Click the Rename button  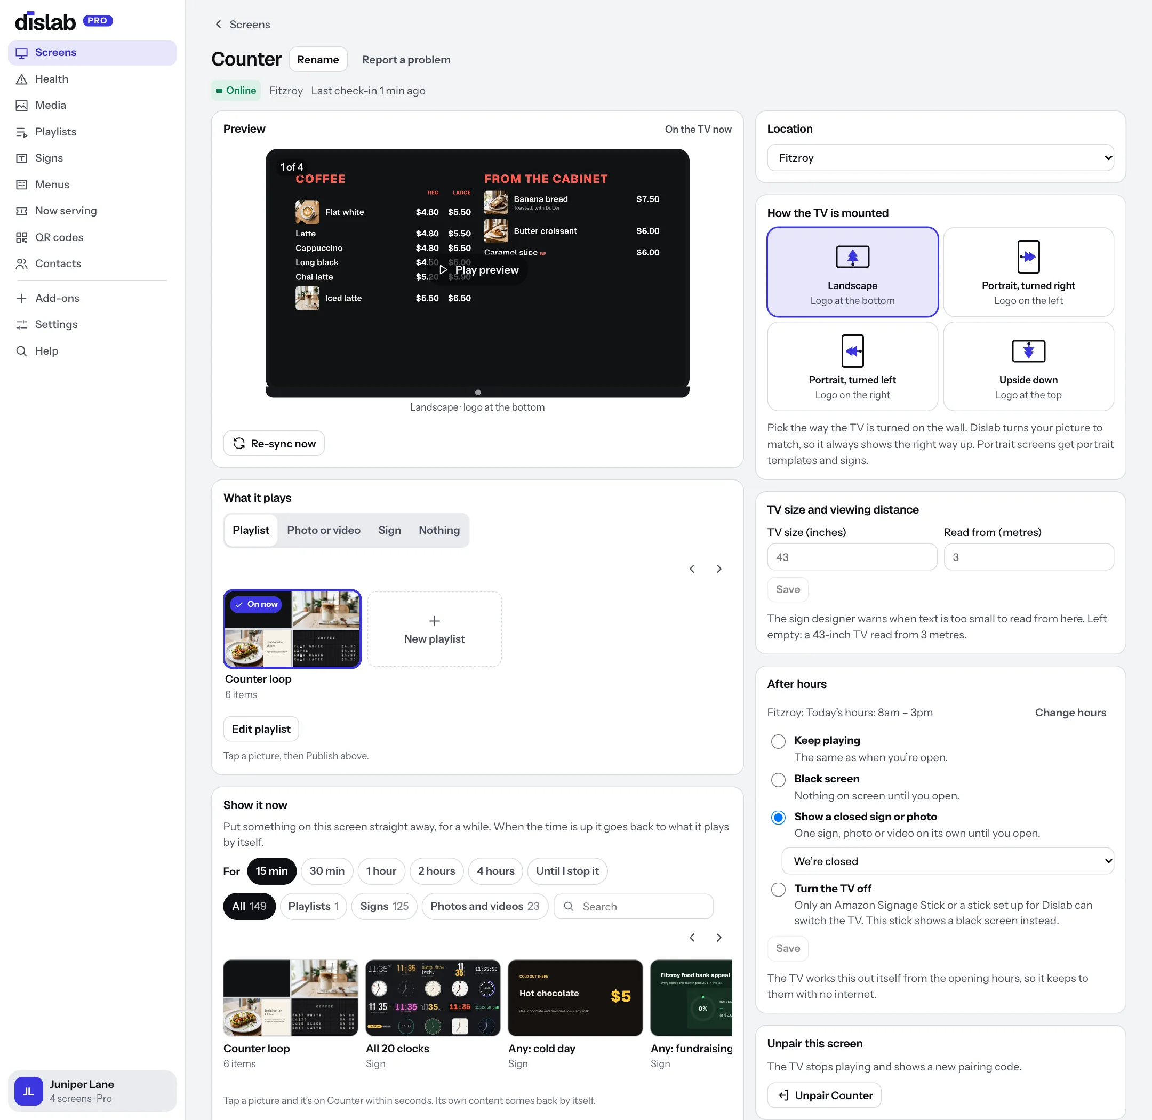click(318, 59)
